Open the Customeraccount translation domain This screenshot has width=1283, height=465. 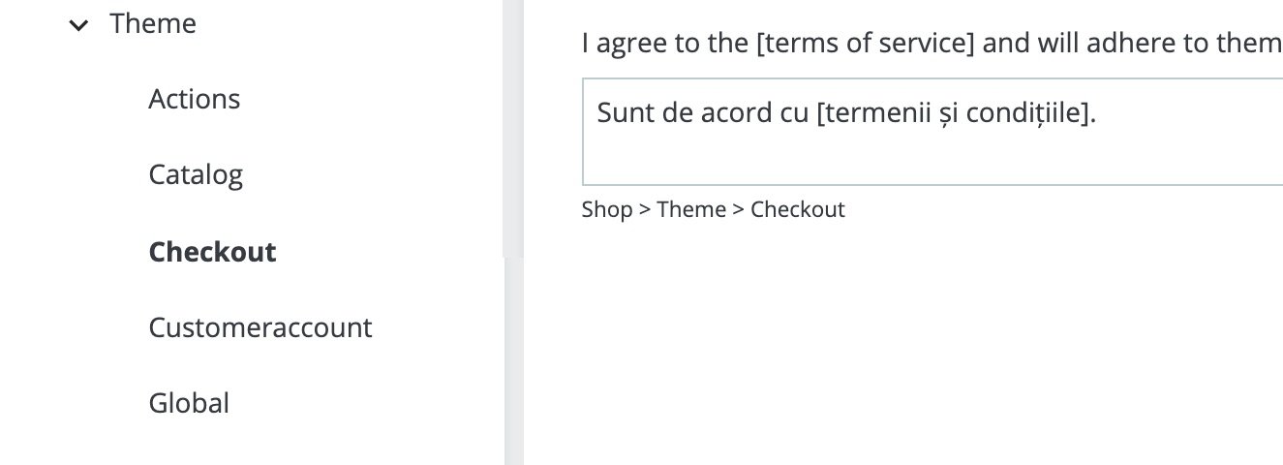(260, 327)
